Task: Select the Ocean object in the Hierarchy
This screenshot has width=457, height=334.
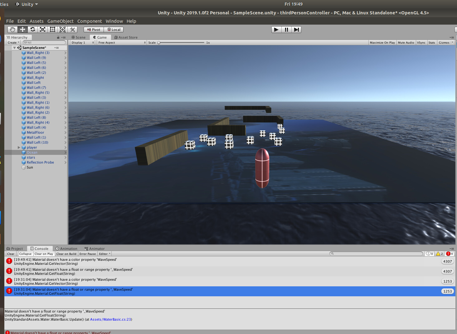Action: click(32, 152)
